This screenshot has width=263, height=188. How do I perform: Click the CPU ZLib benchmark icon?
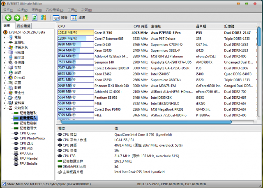[16, 143]
